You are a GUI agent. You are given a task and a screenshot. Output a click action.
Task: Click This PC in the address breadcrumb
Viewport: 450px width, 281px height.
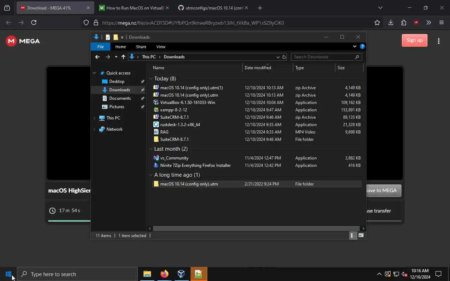(149, 57)
